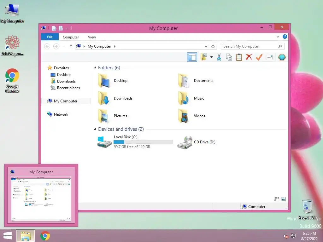Click My Computer in the address bar
Viewport: 323px width, 242px height.
click(x=99, y=46)
